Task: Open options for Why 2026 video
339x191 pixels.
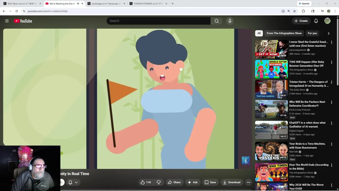Action: pyautogui.click(x=331, y=185)
